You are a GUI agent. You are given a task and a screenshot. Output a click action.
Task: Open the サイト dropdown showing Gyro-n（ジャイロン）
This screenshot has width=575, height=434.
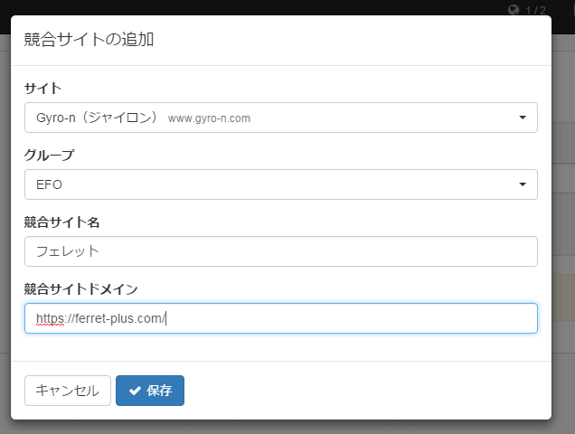[x=281, y=118]
